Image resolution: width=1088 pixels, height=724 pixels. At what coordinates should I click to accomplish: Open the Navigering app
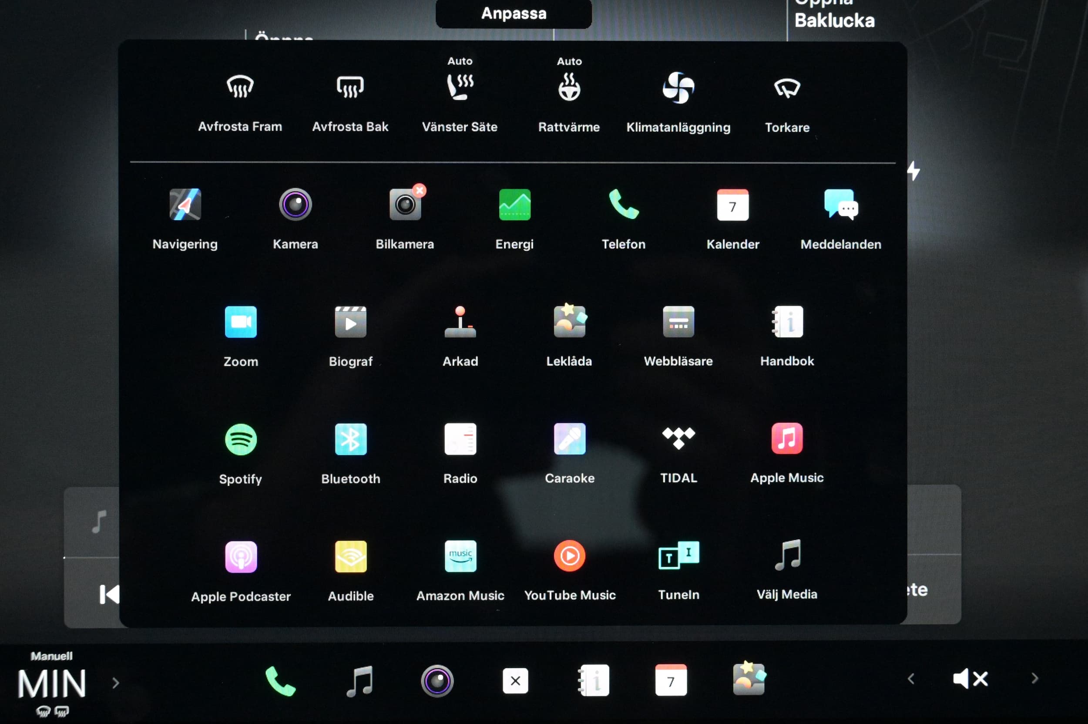tap(185, 205)
